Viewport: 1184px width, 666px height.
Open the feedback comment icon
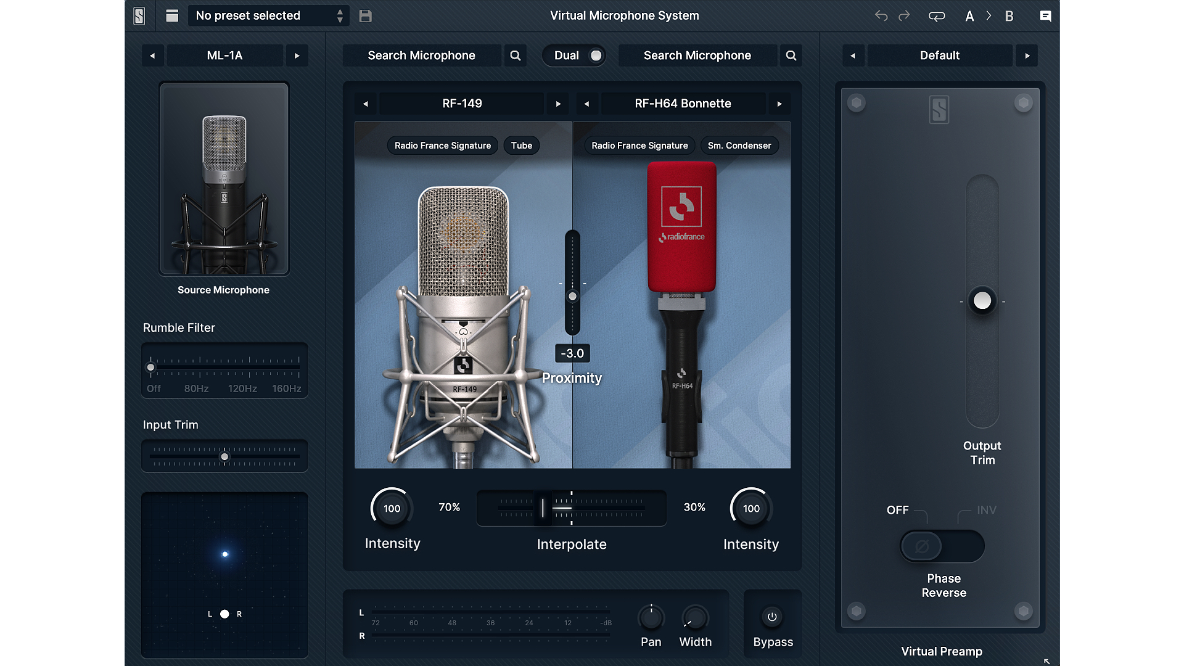pyautogui.click(x=1045, y=16)
